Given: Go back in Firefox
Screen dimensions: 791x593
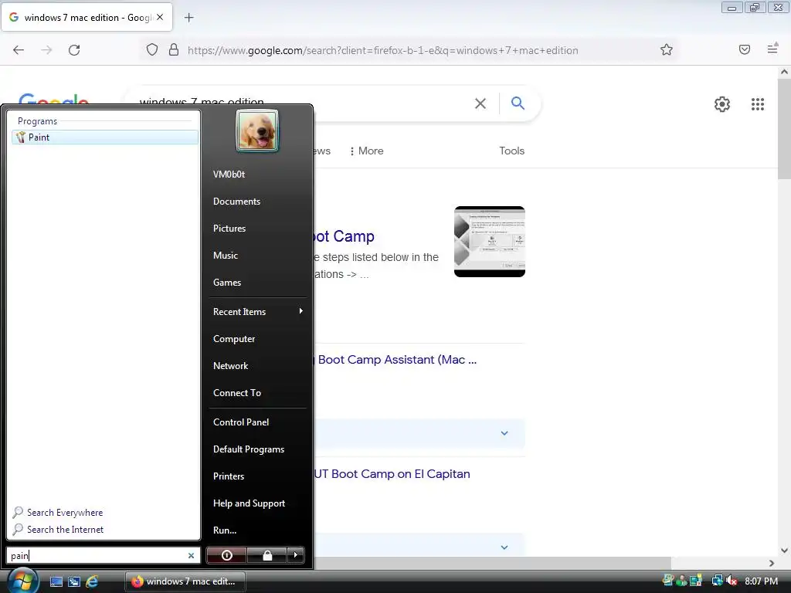Looking at the screenshot, I should click(19, 50).
